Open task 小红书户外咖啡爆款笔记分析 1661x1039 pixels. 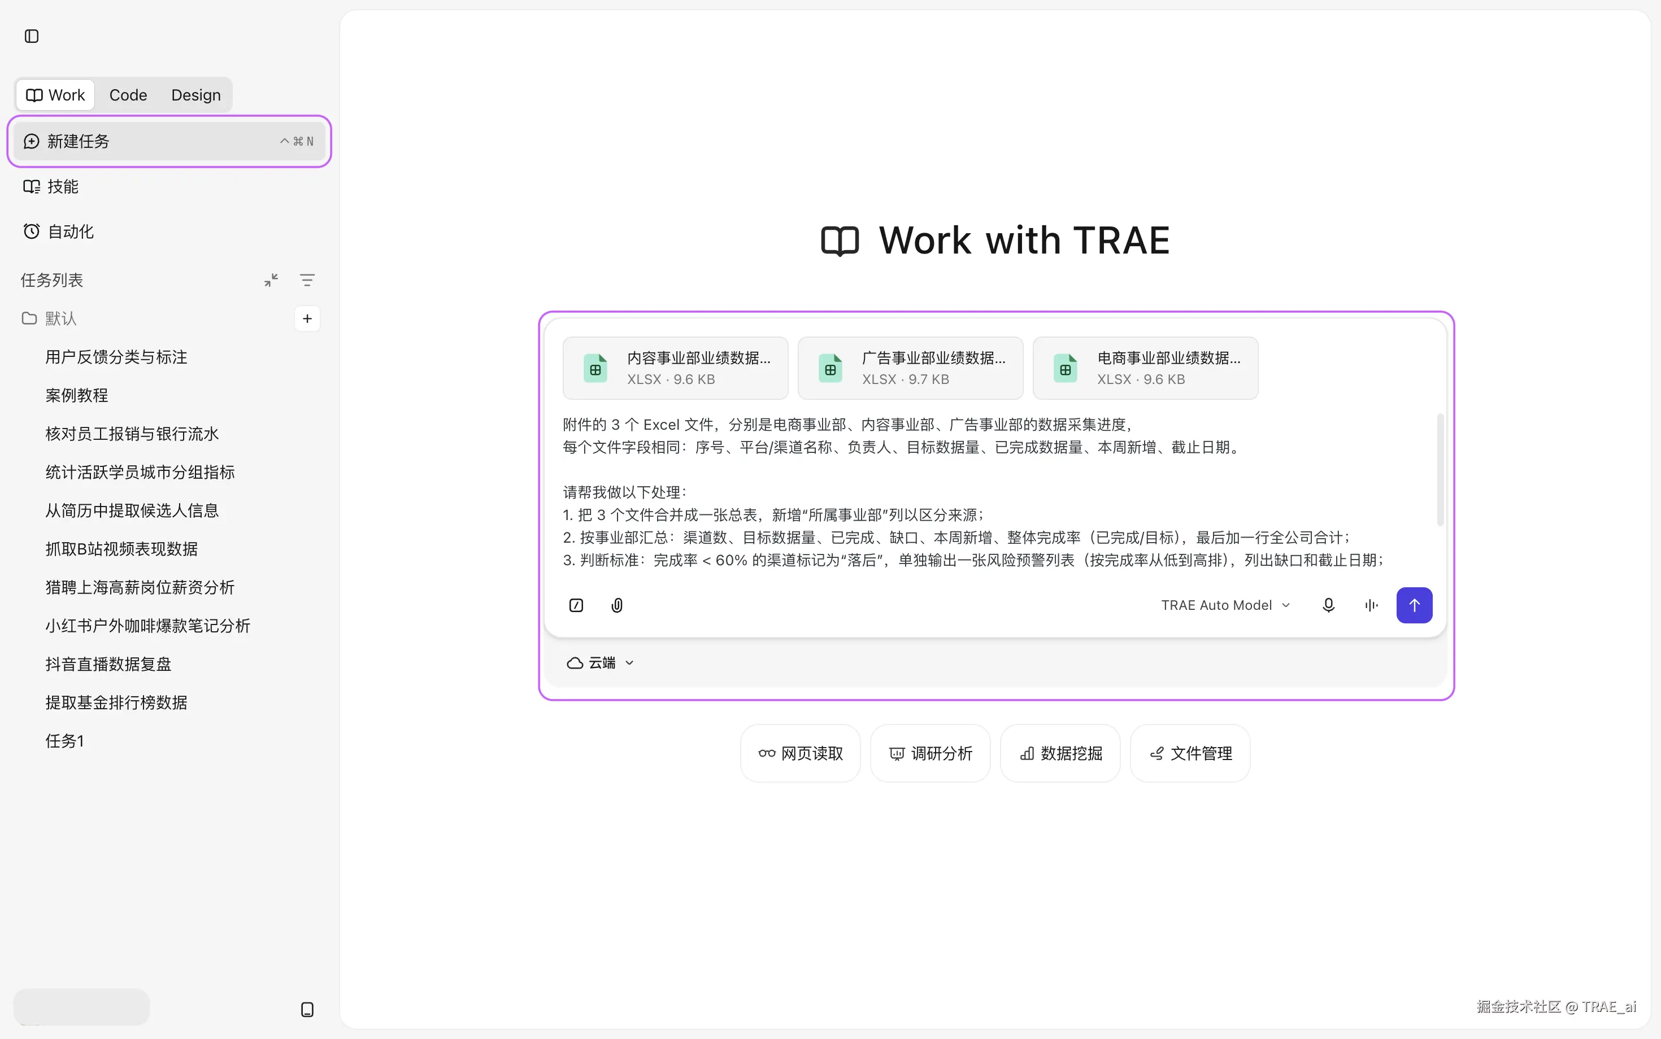(148, 626)
